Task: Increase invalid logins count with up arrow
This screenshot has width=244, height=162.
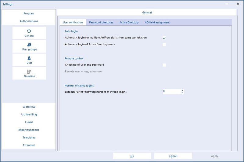Action: (182, 90)
